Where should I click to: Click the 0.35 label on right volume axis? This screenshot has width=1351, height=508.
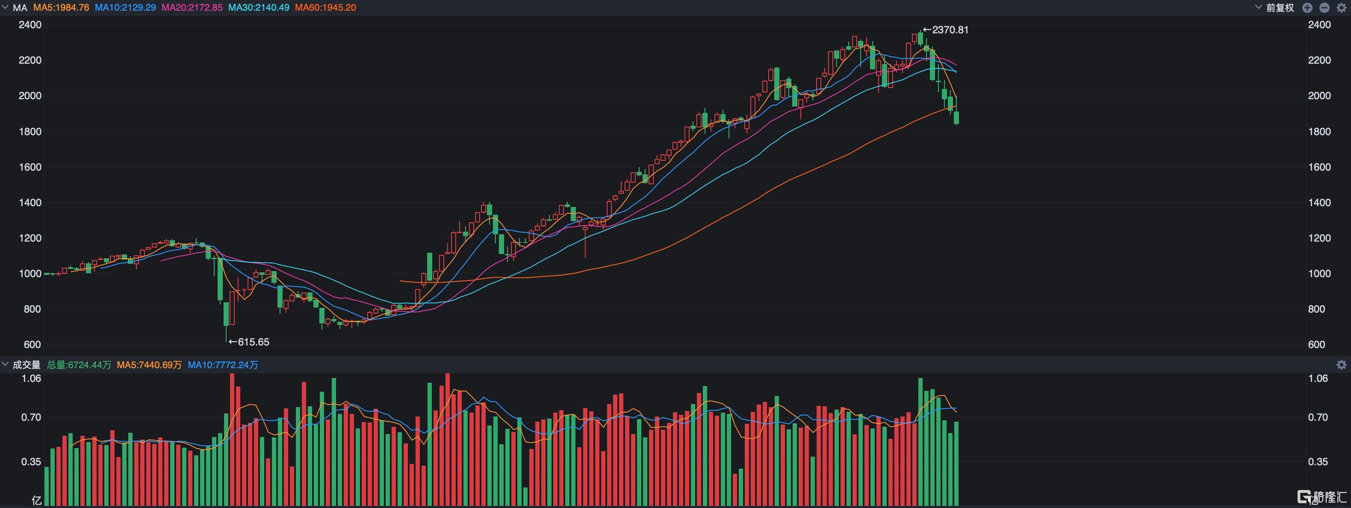[1318, 462]
